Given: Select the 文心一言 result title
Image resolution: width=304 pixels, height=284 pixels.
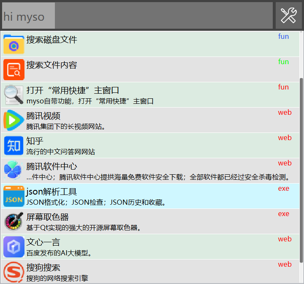Looking at the screenshot, I should point(43,243).
